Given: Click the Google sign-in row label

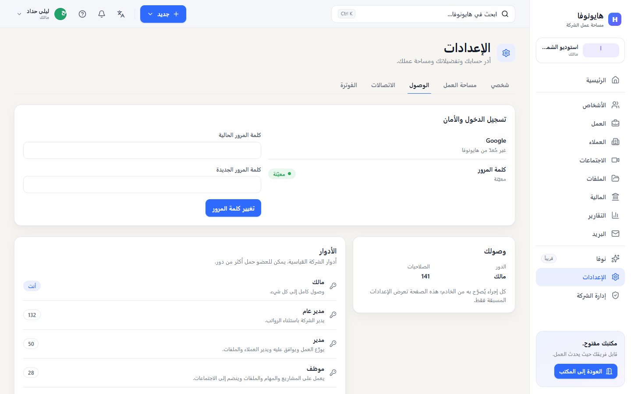Looking at the screenshot, I should point(496,141).
